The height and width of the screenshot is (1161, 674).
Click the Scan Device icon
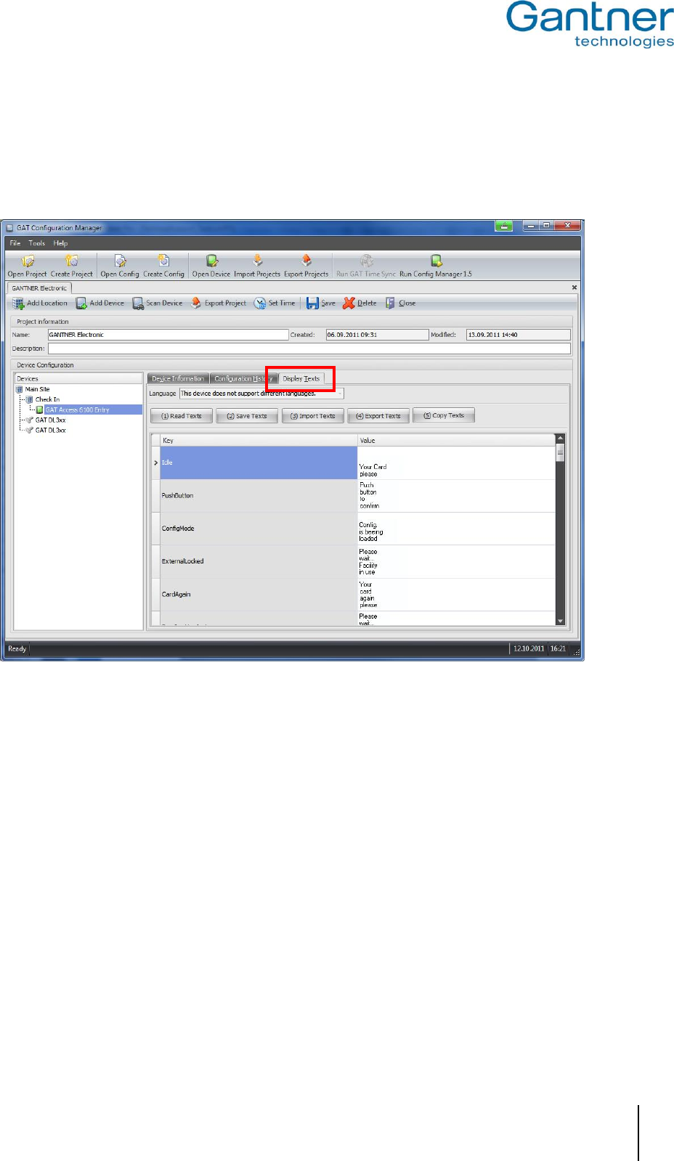138,304
